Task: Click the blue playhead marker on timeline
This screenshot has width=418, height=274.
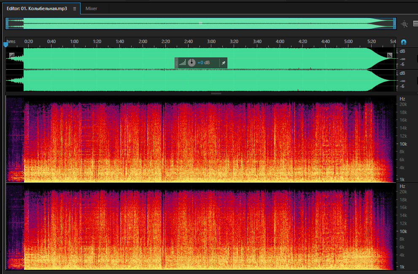Action: [5, 45]
